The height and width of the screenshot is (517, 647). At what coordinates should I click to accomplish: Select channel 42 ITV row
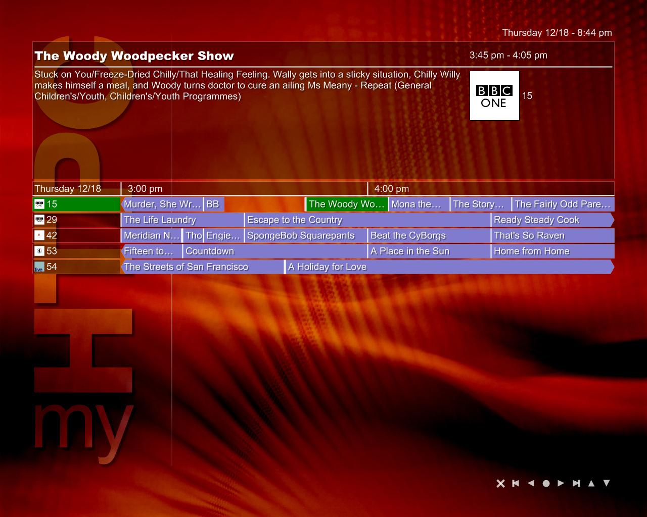[x=76, y=236]
